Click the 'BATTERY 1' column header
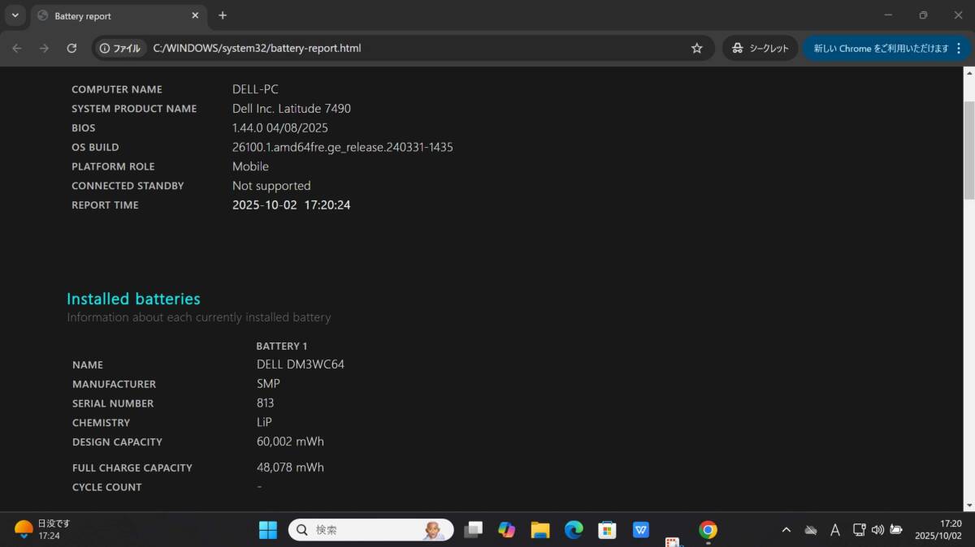The height and width of the screenshot is (547, 975). click(x=282, y=346)
